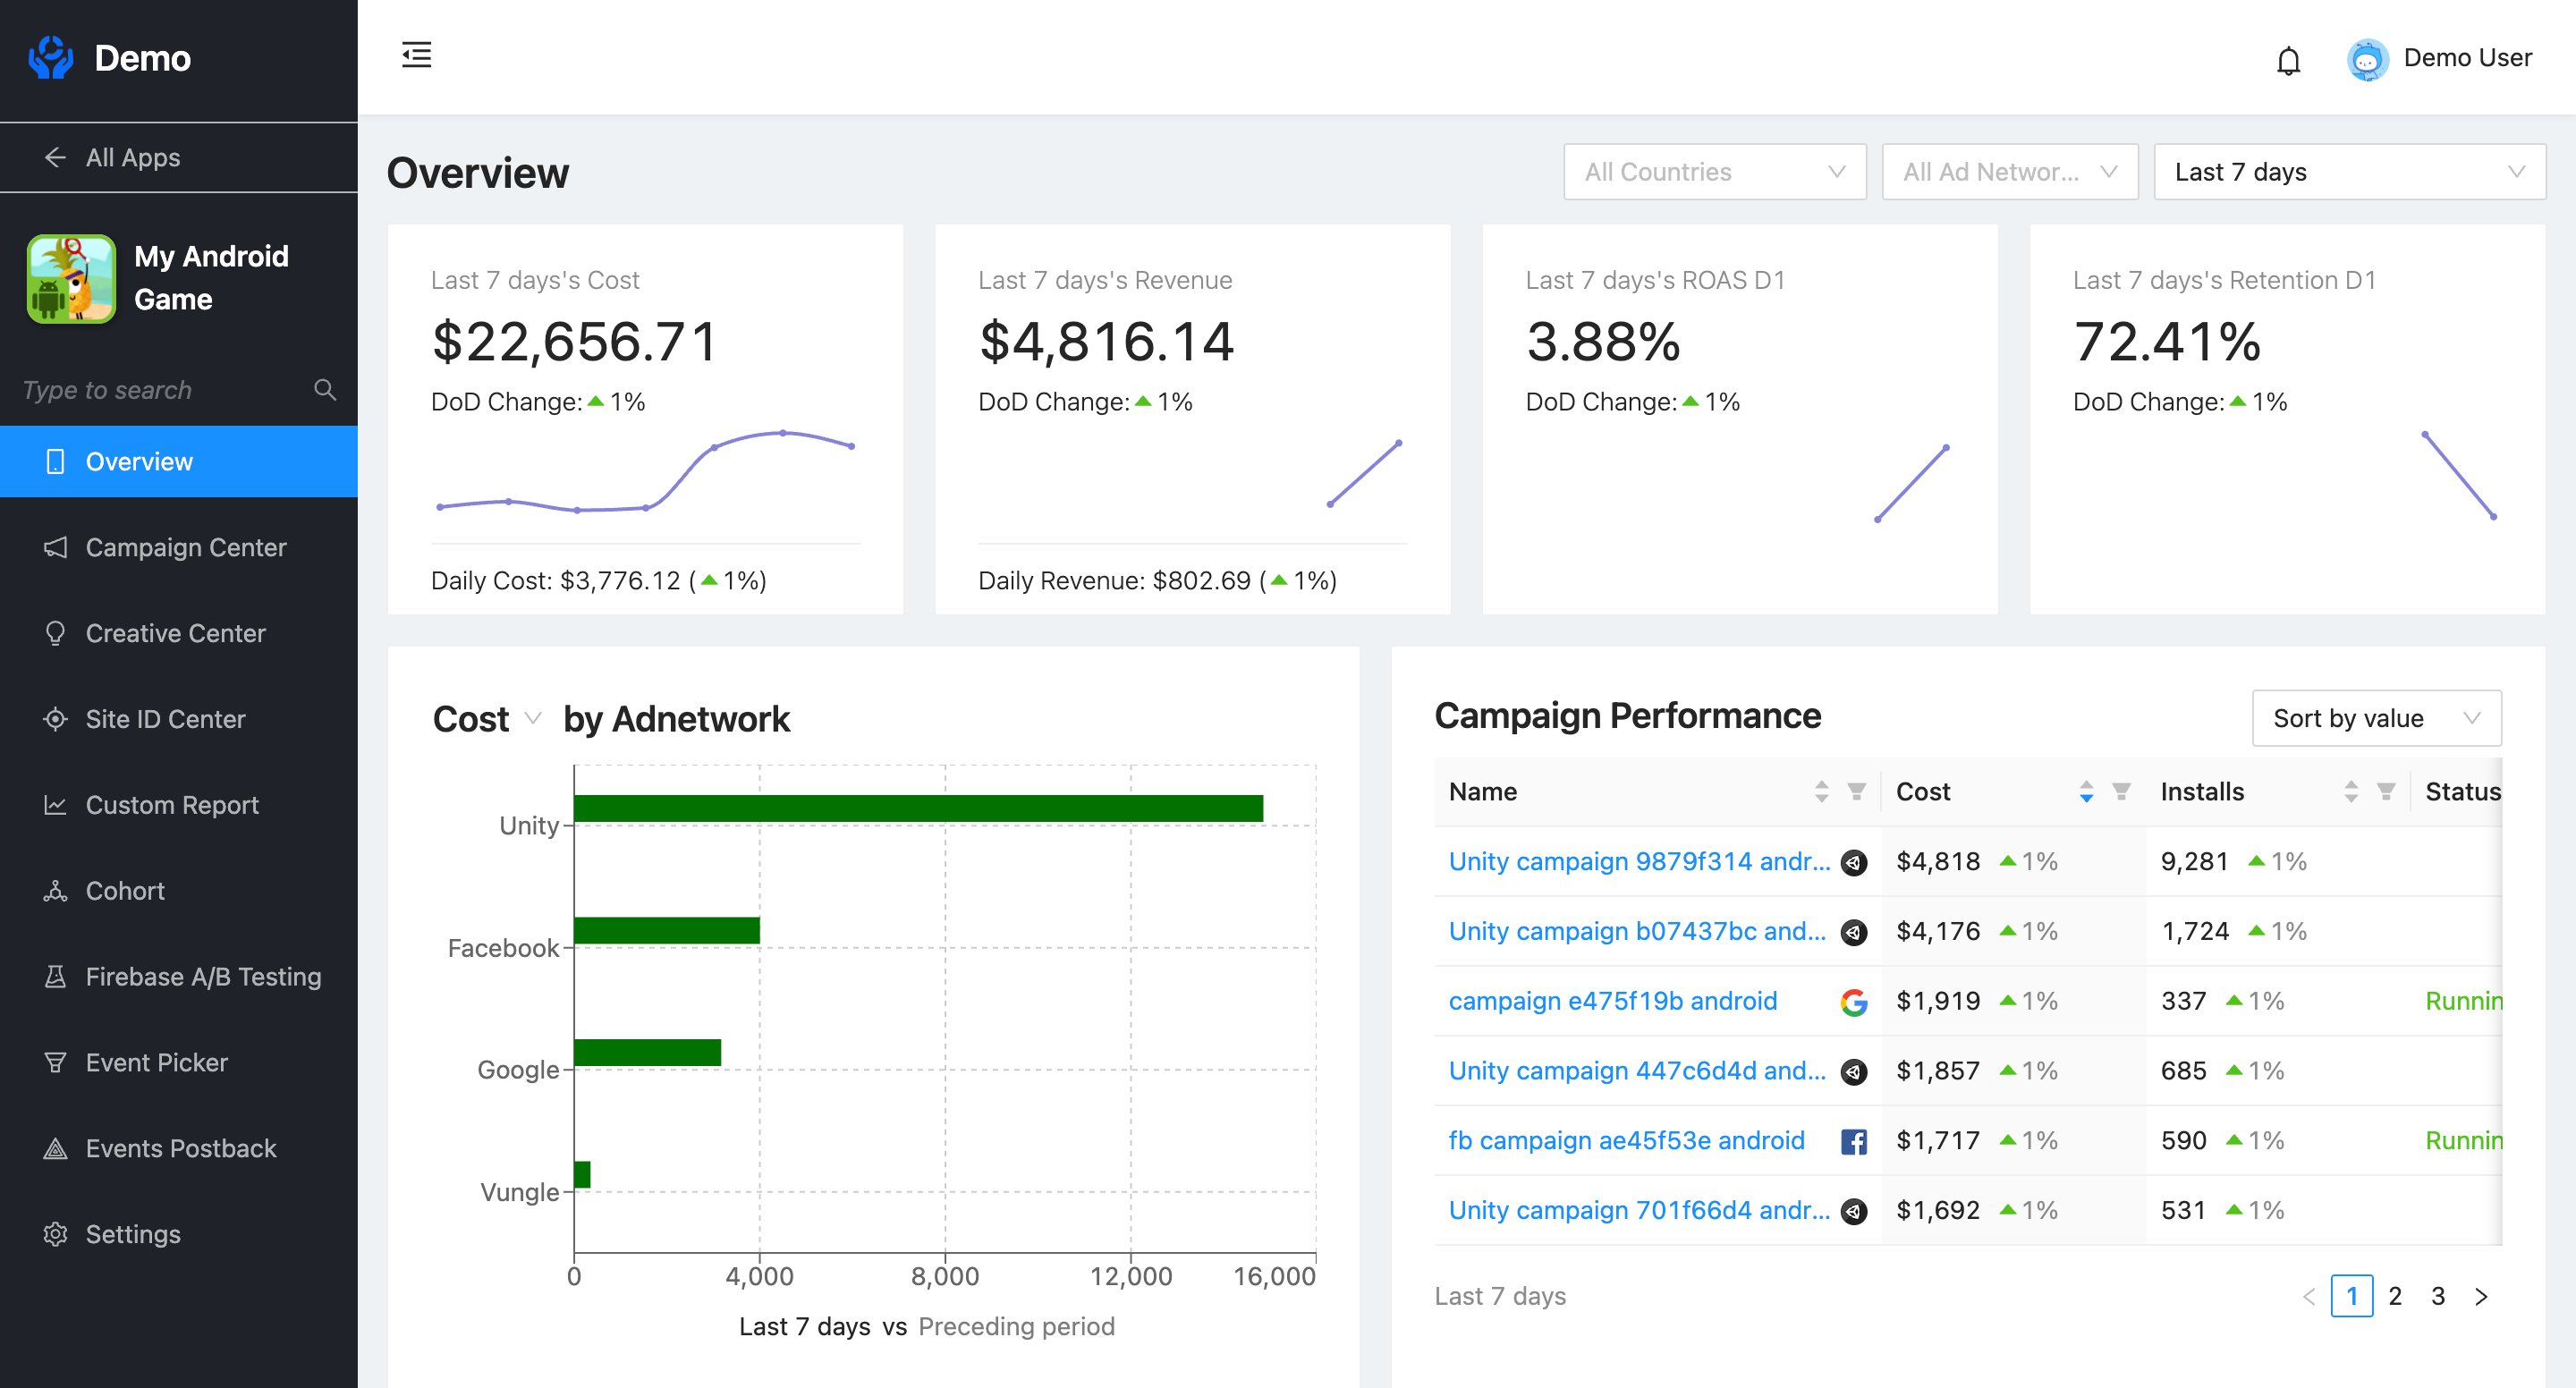The width and height of the screenshot is (2576, 1388).
Task: Click the Facebook icon beside fb campaign ae45f53e
Action: click(x=1854, y=1141)
